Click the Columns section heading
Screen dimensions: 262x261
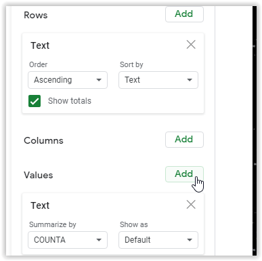pos(43,140)
